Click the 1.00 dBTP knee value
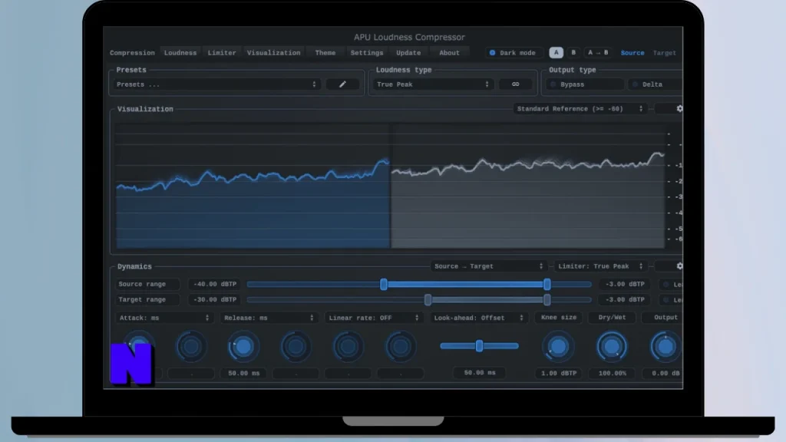The height and width of the screenshot is (442, 786). (559, 374)
